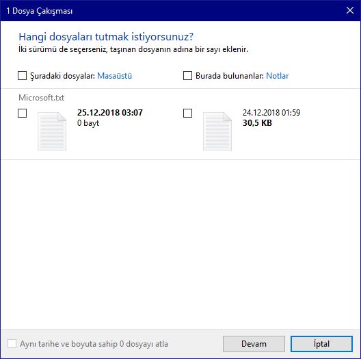Image resolution: width=361 pixels, height=359 pixels.
Task: Click the İptal button
Action: (321, 344)
